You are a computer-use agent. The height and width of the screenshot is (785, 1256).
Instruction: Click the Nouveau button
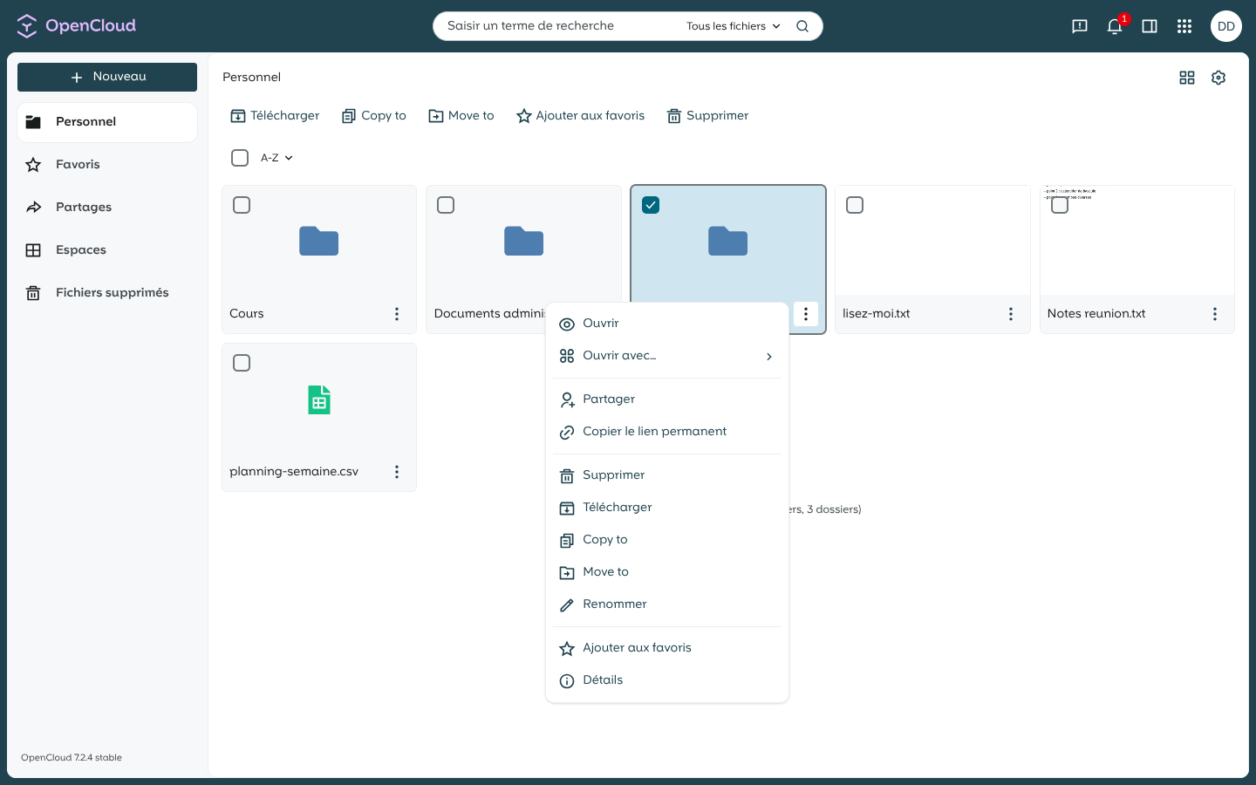pyautogui.click(x=107, y=77)
